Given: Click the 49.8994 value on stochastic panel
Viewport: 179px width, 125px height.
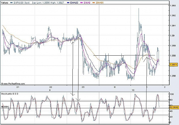Looking at the screenshot, I should click(x=5, y=107).
